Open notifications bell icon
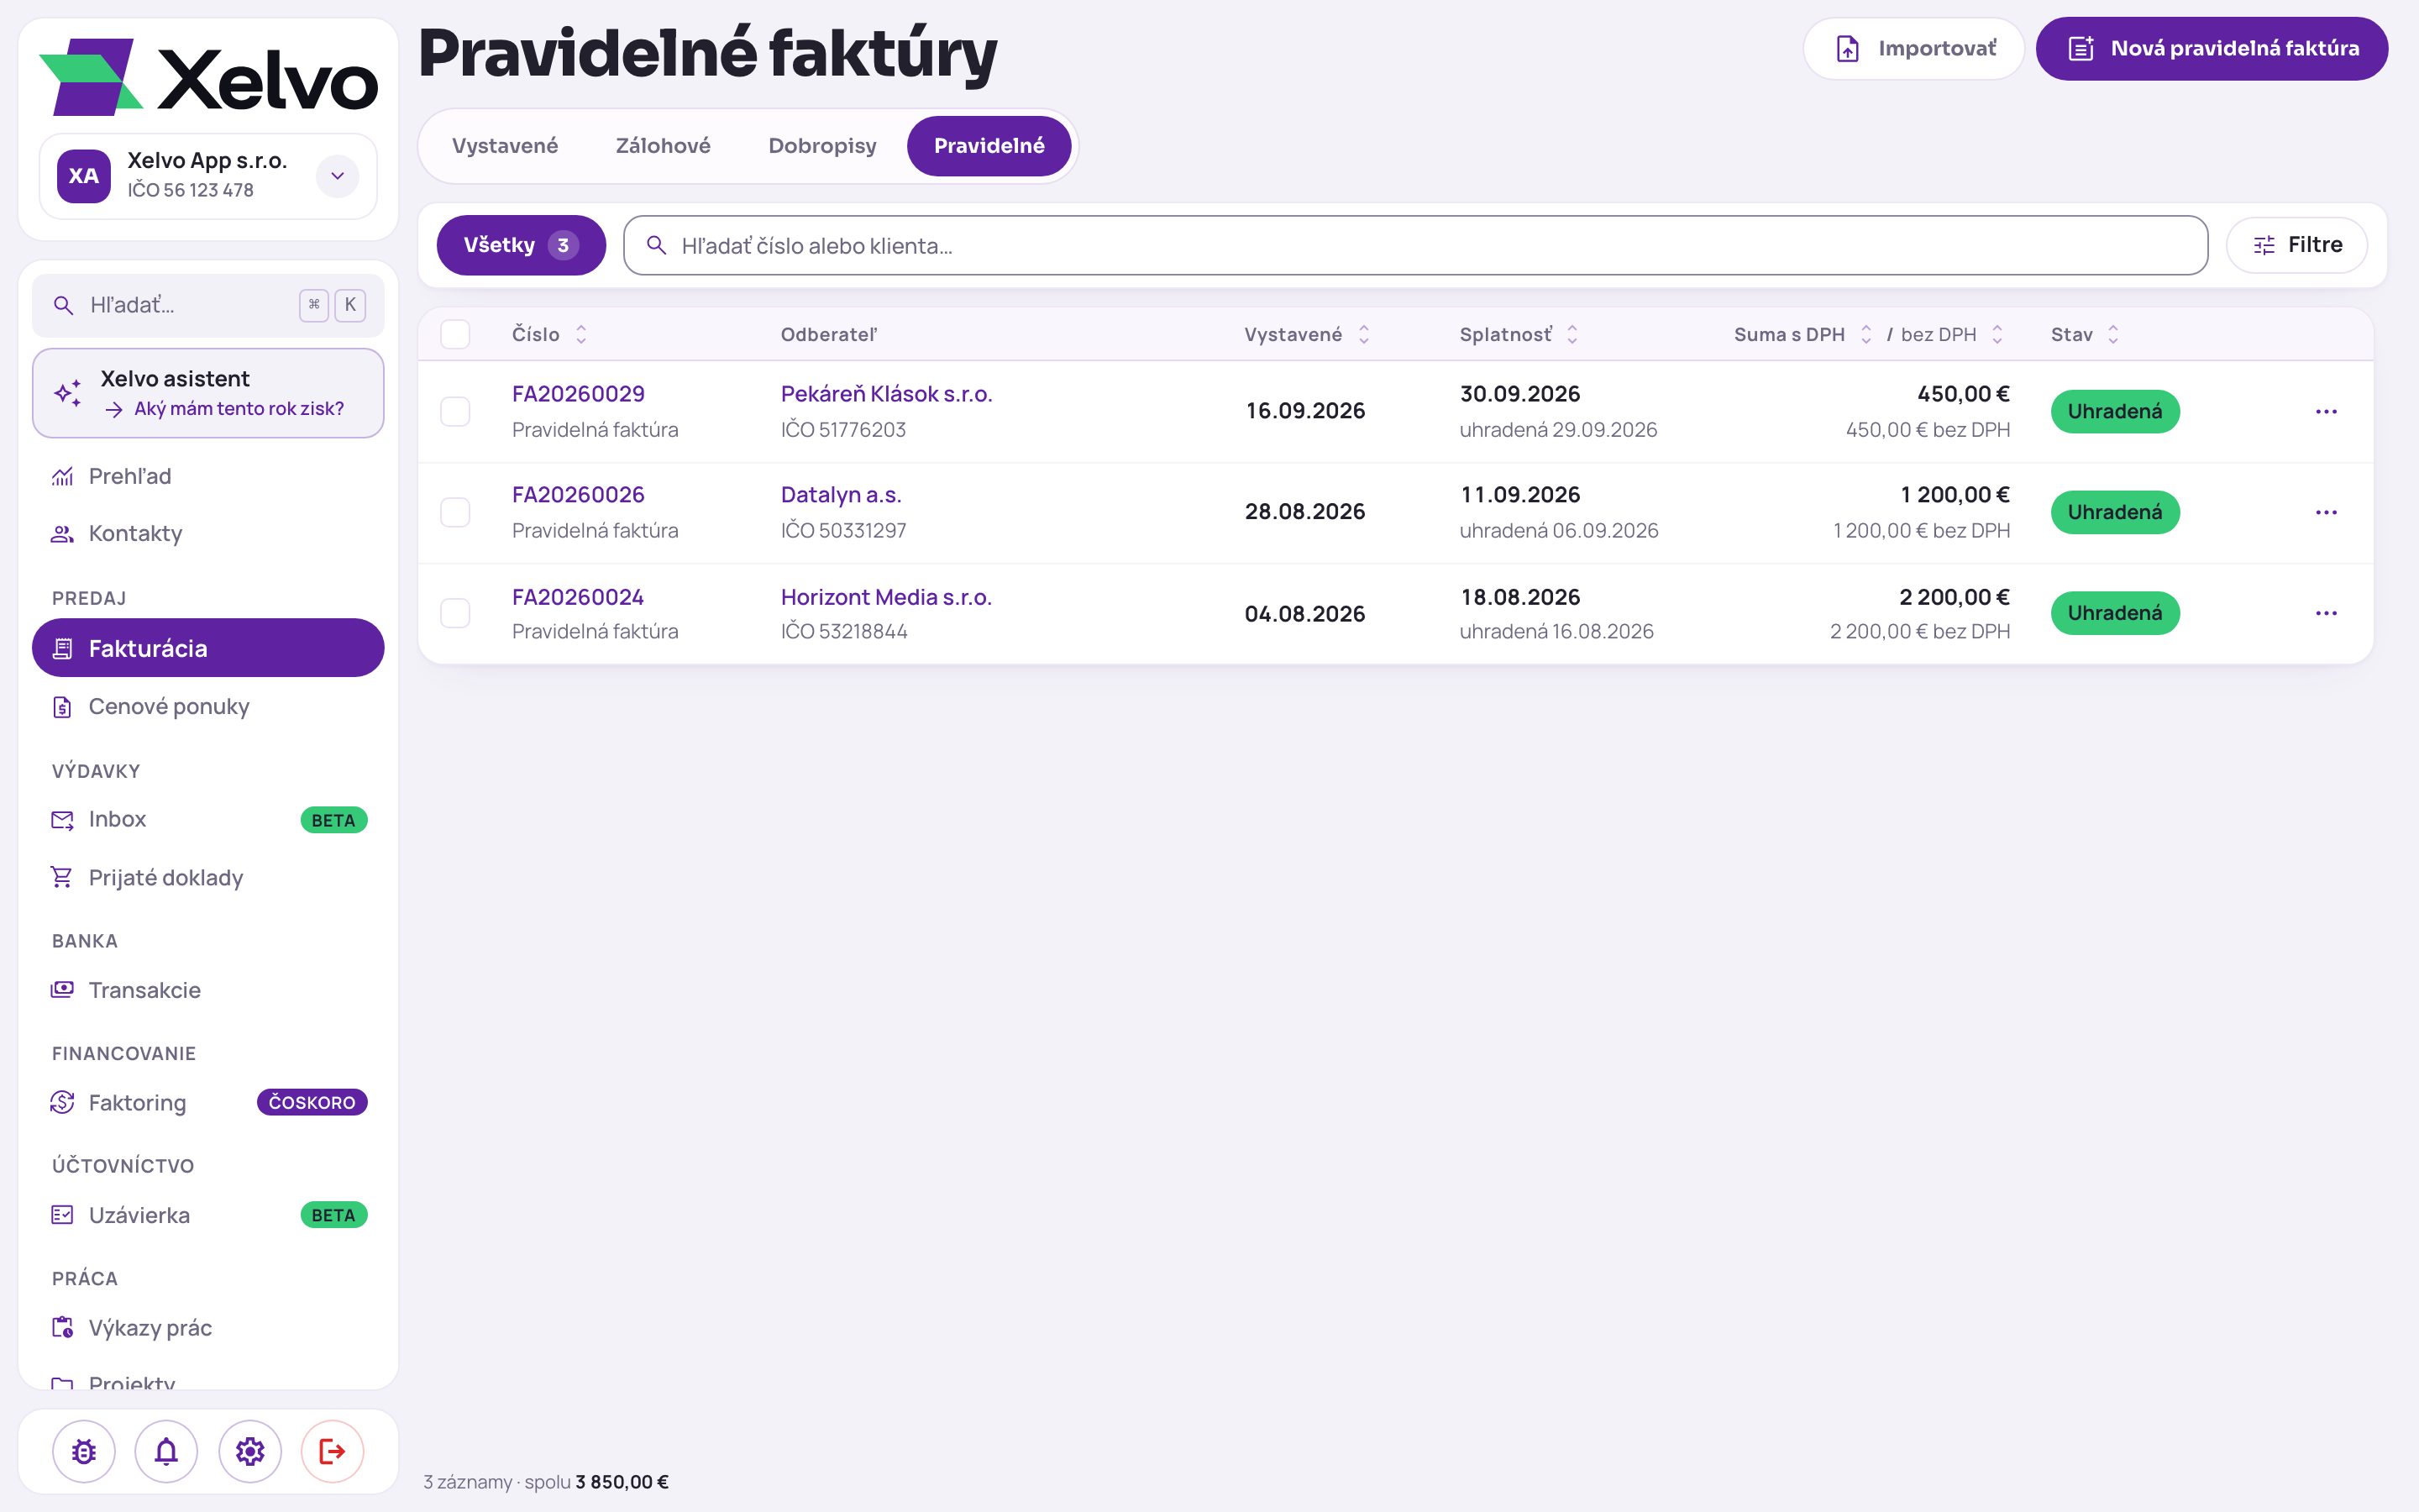 pyautogui.click(x=166, y=1451)
